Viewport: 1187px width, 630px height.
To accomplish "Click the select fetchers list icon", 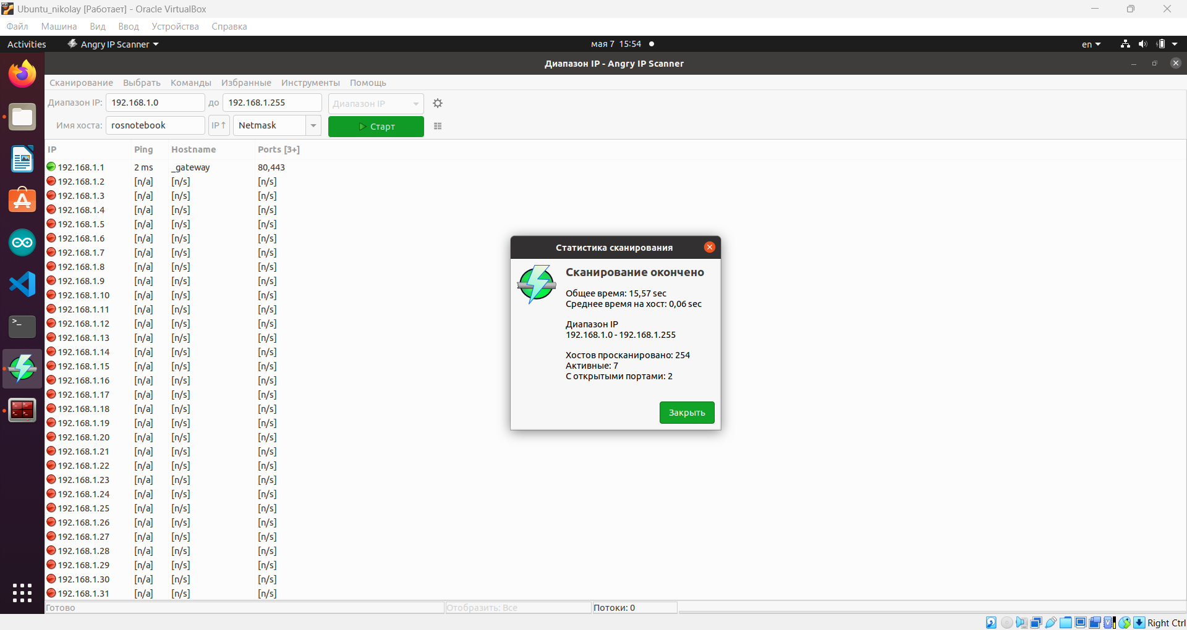I will pos(438,126).
